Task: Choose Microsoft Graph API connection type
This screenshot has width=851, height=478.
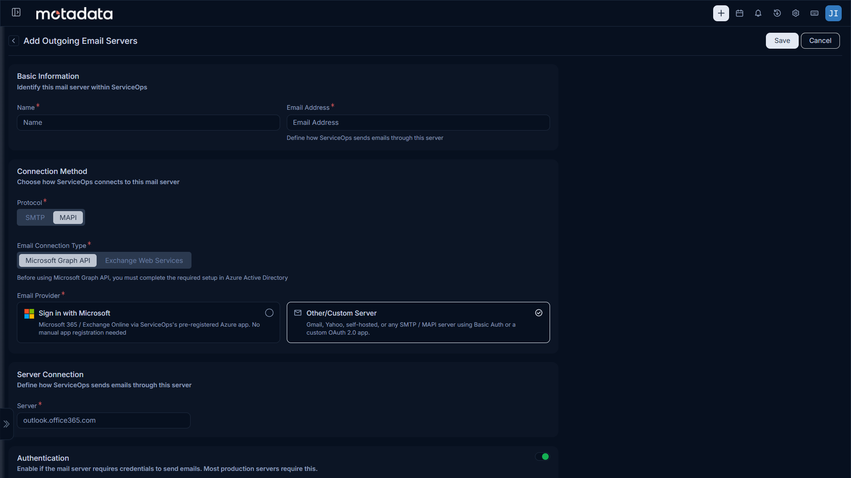Action: [58, 261]
